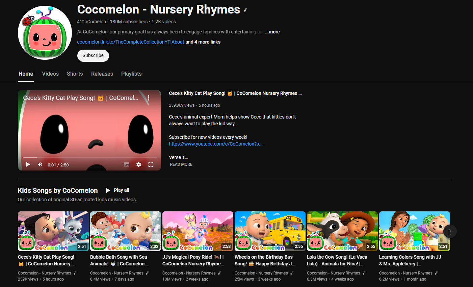Screen dimensions: 473x287
Task: Click the music note next to Cocomelon - Nursery Rhymes attribution
Action: [x=75, y=273]
